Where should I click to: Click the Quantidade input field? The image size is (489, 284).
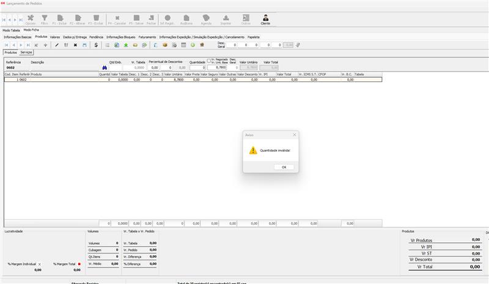[x=197, y=67]
